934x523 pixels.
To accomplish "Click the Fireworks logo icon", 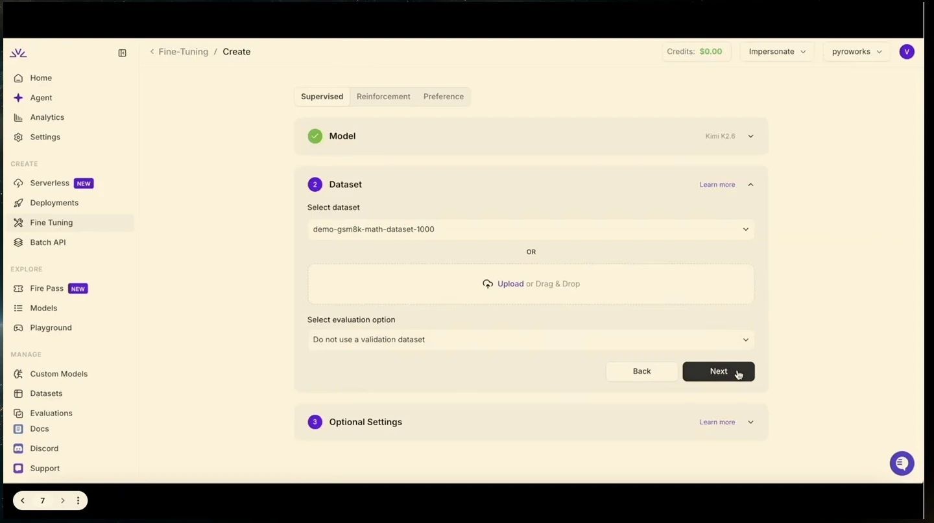I will [x=18, y=52].
